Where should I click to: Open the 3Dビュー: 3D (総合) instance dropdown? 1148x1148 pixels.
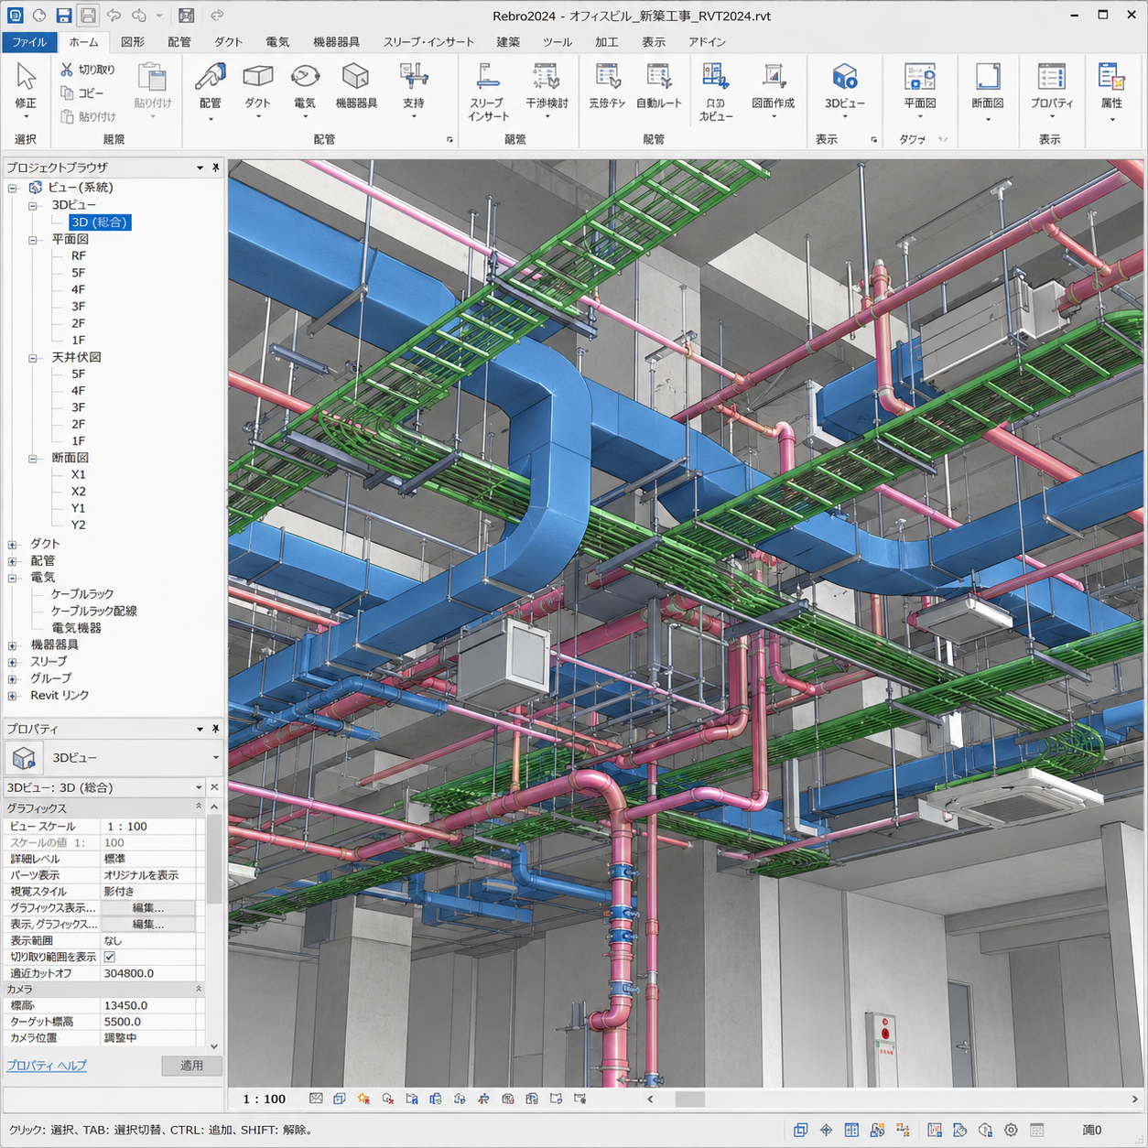point(199,787)
